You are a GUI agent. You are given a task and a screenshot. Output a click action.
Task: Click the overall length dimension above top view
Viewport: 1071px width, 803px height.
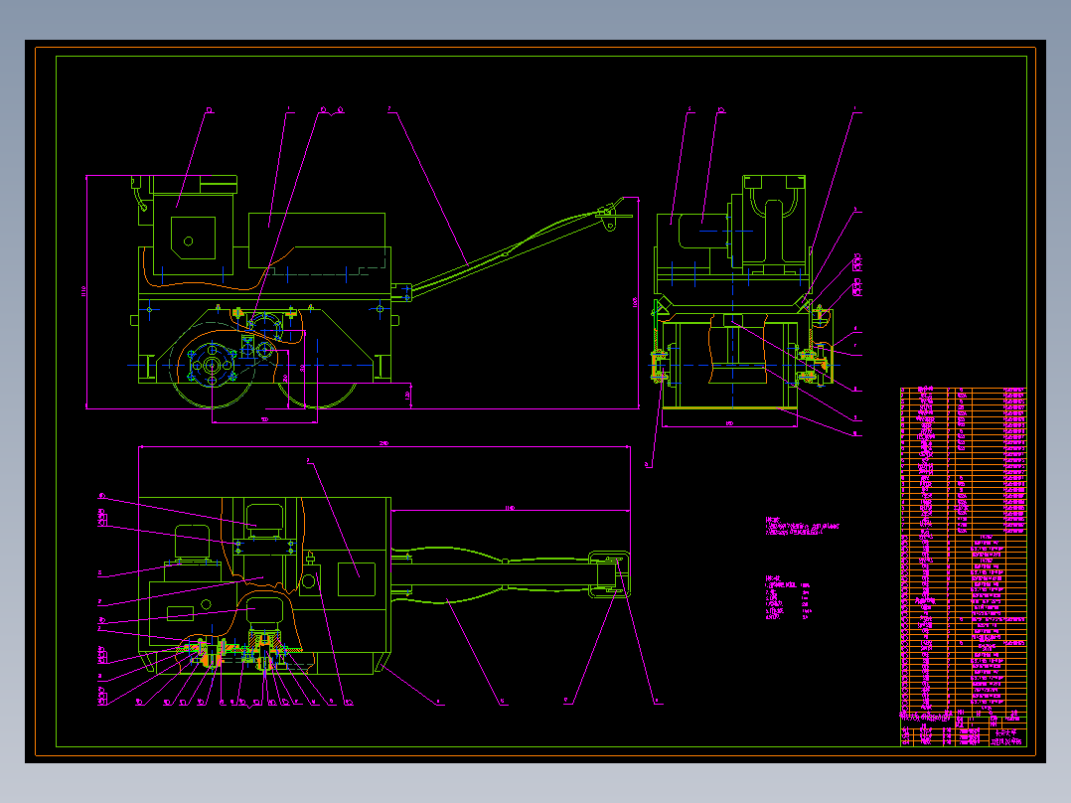(383, 444)
